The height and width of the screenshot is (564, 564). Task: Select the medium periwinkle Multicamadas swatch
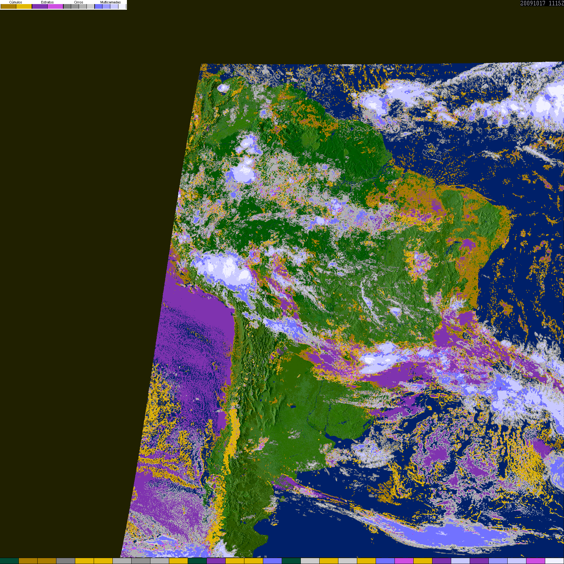coord(106,6)
